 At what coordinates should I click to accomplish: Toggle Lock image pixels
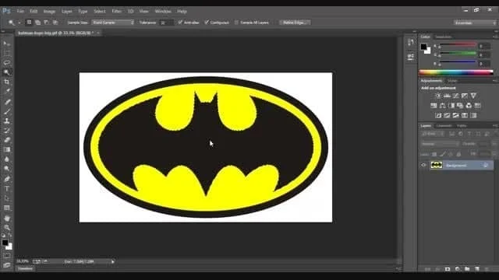coord(442,154)
